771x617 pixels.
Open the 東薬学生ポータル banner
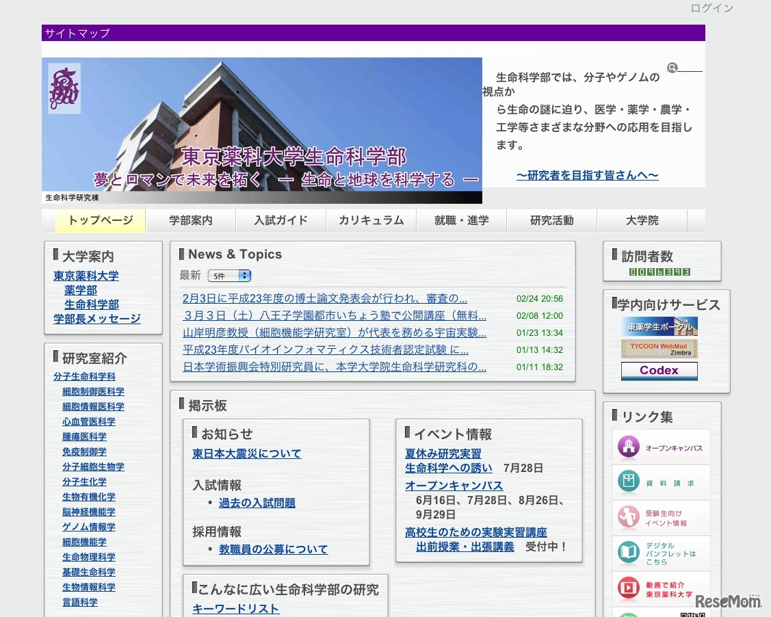658,326
